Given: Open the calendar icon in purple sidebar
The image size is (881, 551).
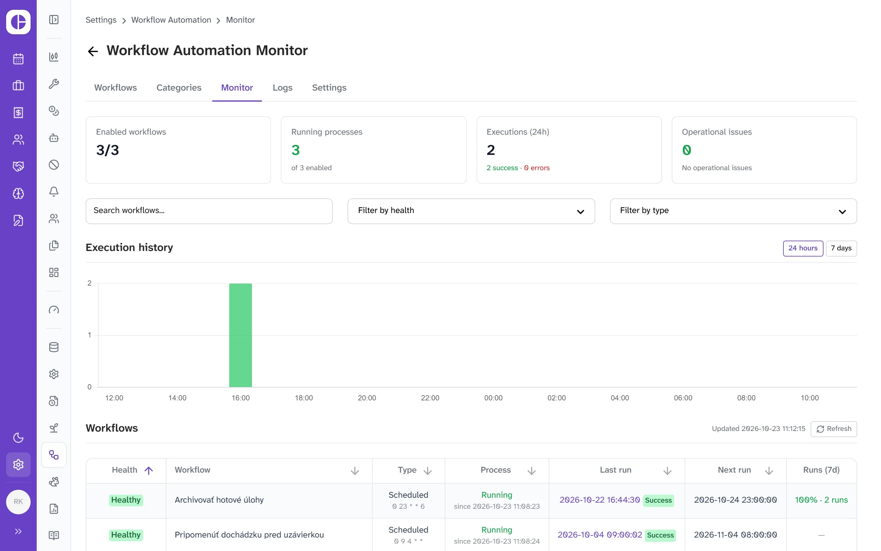Looking at the screenshot, I should point(18,59).
